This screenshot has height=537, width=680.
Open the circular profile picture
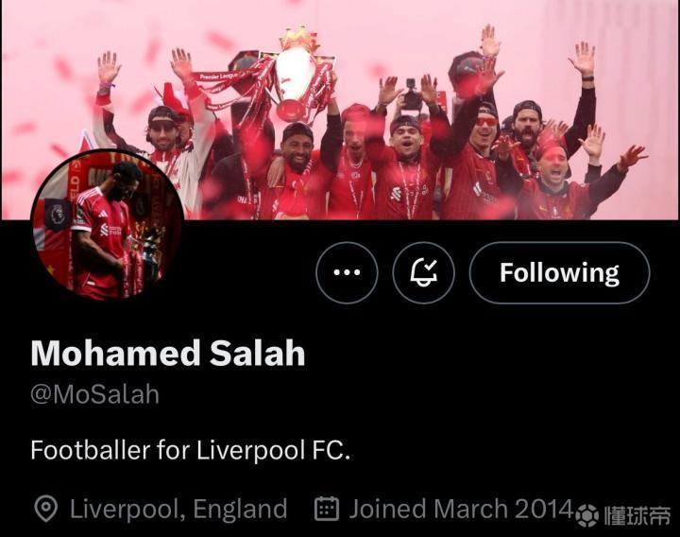click(108, 225)
